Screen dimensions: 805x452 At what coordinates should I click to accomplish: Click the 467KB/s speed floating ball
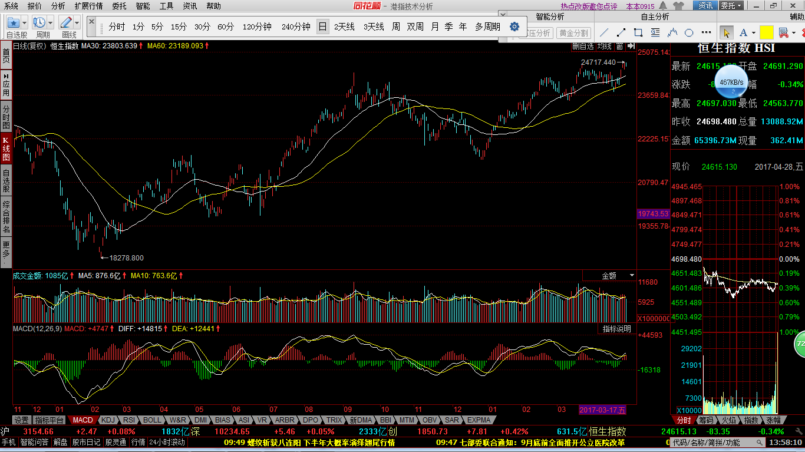click(x=731, y=83)
